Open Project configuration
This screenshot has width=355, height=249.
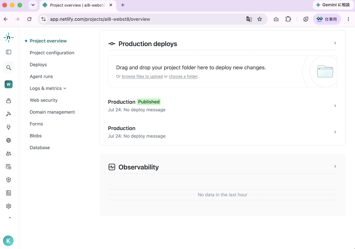pos(52,53)
